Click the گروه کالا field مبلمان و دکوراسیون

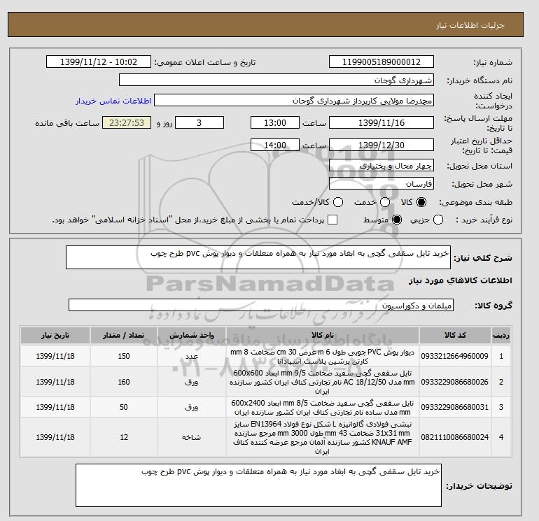(261, 305)
